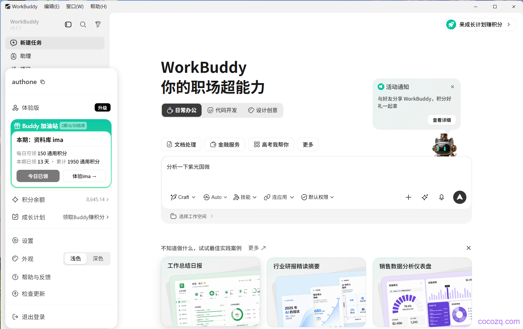The height and width of the screenshot is (329, 523).
Task: Open the 行业研报精读摘要 case card
Action: pyautogui.click(x=316, y=292)
